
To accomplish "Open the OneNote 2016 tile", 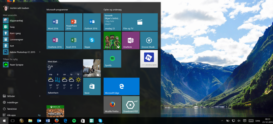I will coord(55,40).
